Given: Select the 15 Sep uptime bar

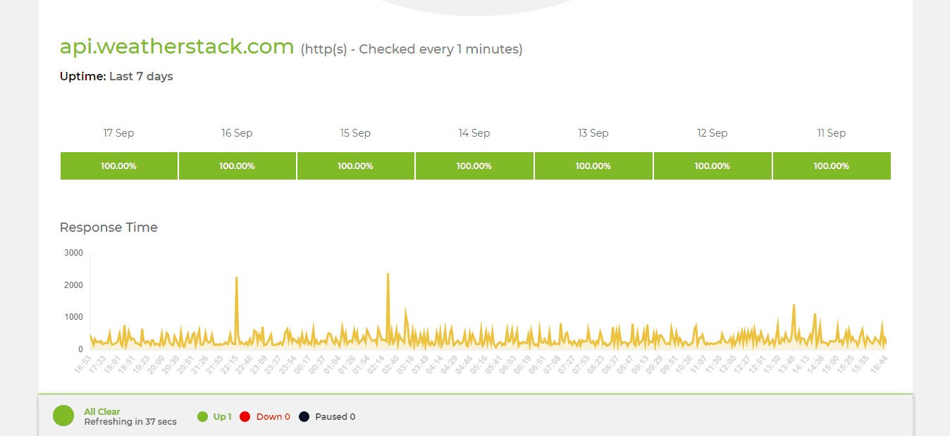Looking at the screenshot, I should coord(355,166).
